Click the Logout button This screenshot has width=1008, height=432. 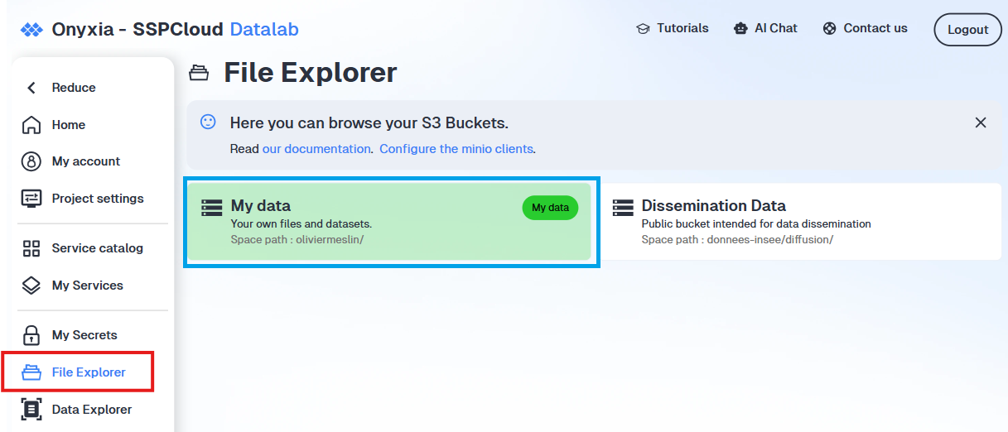(x=968, y=30)
